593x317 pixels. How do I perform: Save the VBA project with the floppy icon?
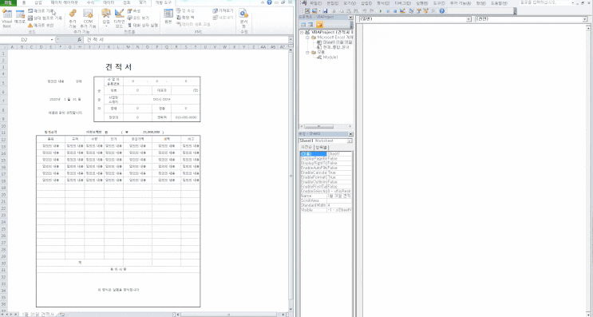tap(326, 11)
